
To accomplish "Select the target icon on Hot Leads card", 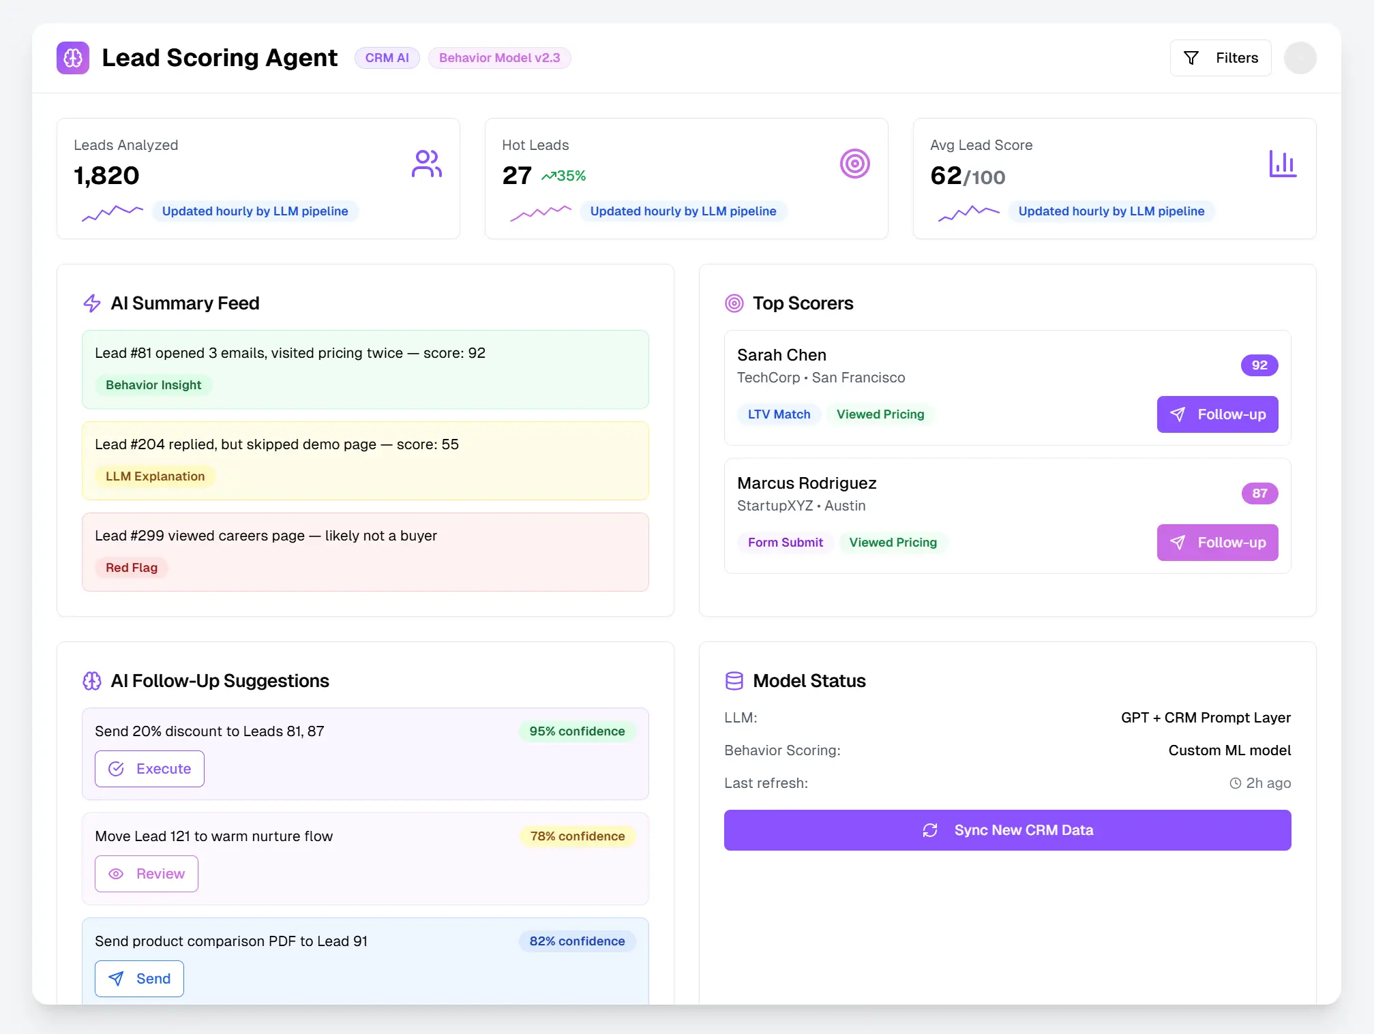I will [855, 164].
